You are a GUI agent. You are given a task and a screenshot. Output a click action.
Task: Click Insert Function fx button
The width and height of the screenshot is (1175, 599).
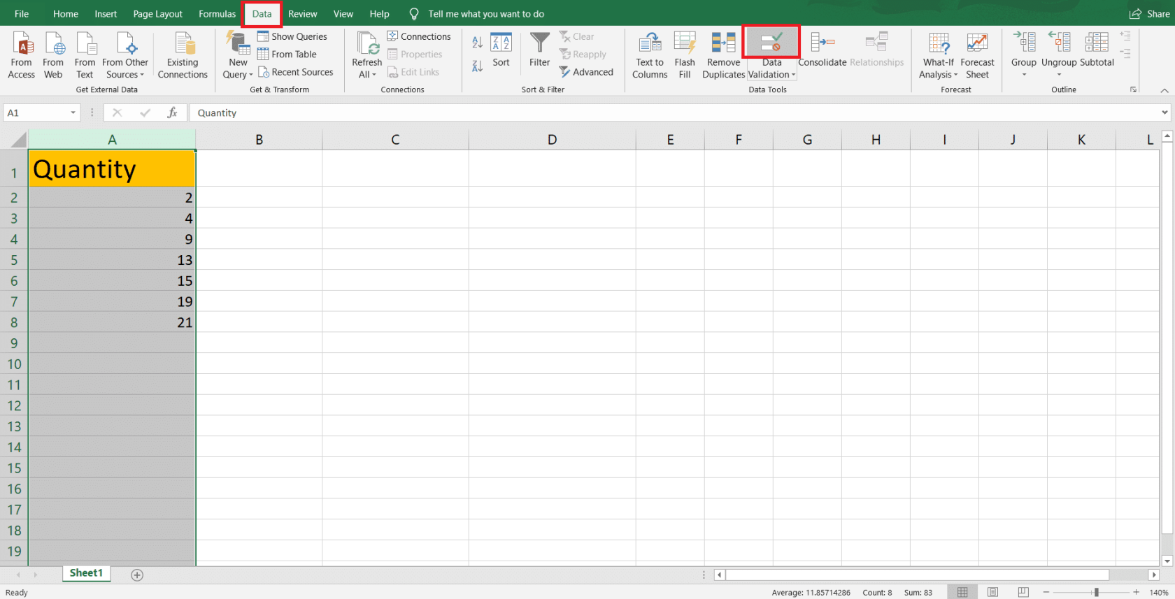point(172,113)
